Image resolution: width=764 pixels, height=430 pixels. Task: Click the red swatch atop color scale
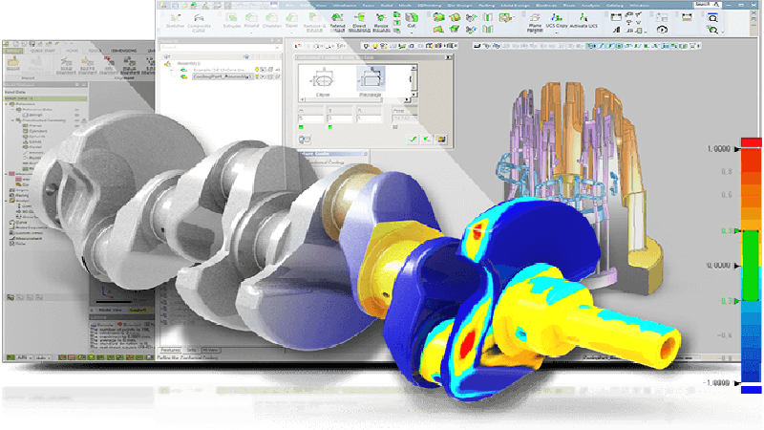pyautogui.click(x=751, y=142)
